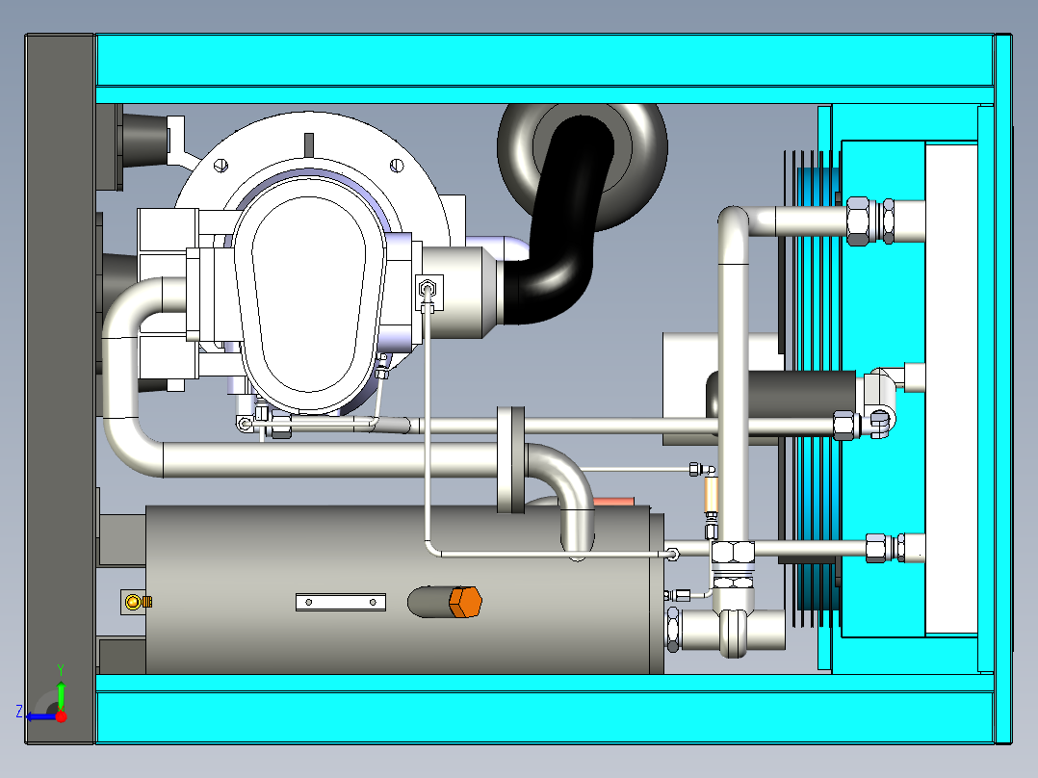This screenshot has height=778, width=1038.
Task: Click the rectangular nameplate on the tank
Action: tap(340, 602)
